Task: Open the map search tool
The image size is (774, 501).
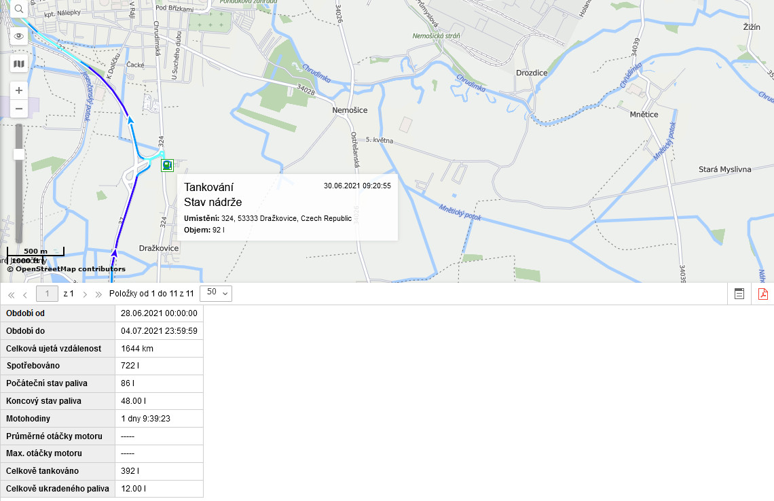Action: tap(18, 9)
